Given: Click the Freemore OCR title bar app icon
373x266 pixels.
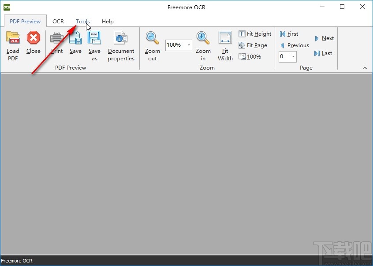Looking at the screenshot, I should point(7,7).
